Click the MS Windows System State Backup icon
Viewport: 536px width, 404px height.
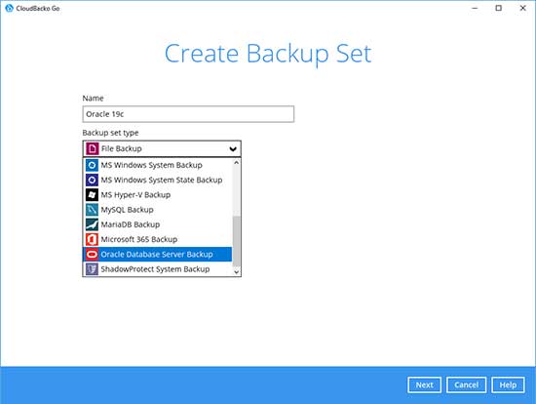click(x=92, y=180)
